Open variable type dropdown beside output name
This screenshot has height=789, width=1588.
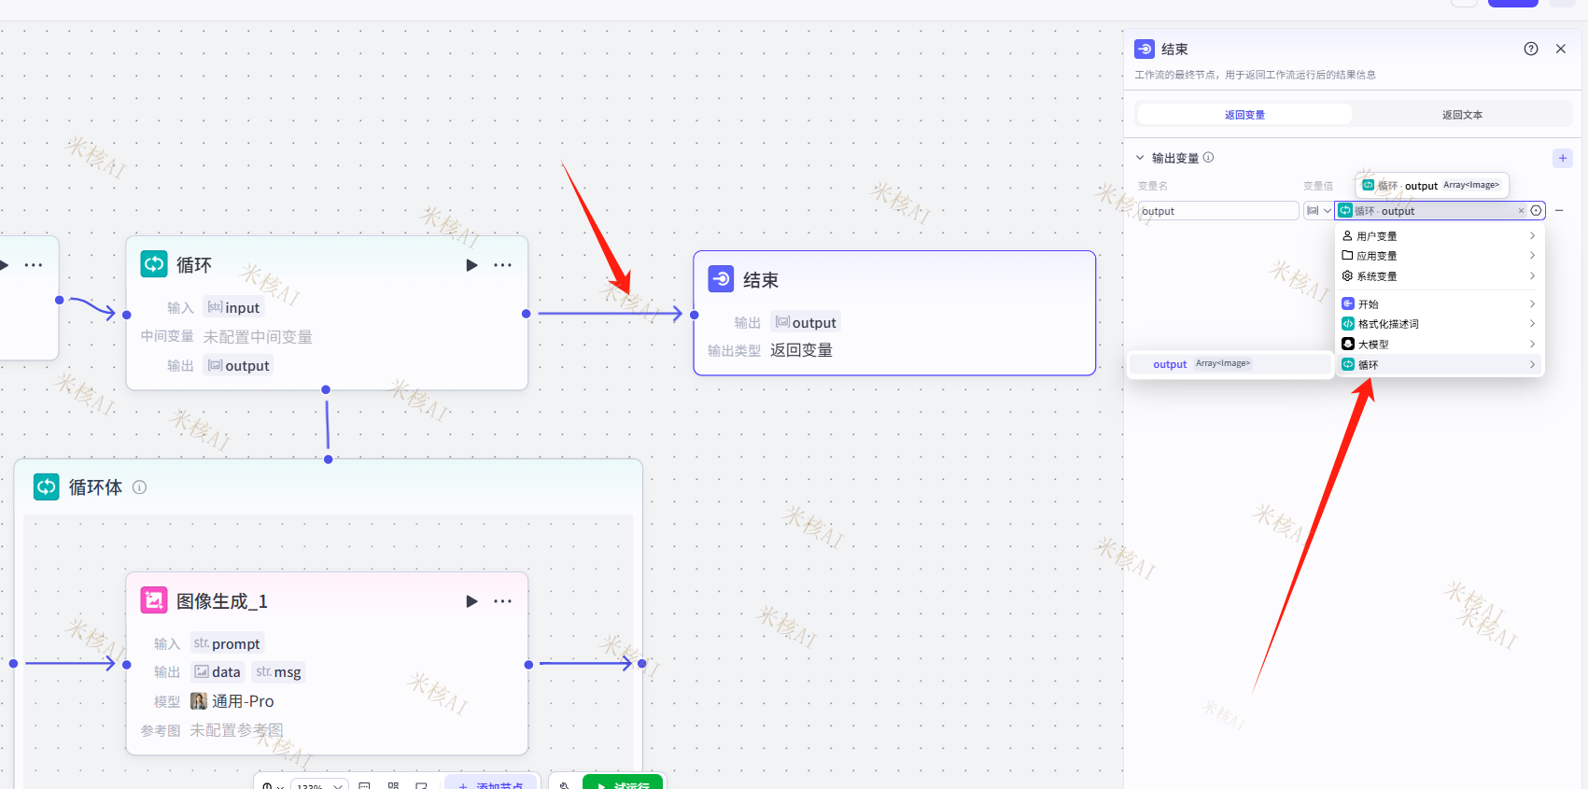[1318, 211]
